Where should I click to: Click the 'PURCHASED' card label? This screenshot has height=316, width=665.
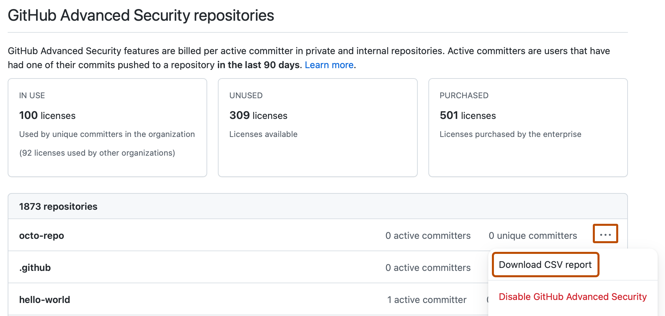[x=464, y=96]
